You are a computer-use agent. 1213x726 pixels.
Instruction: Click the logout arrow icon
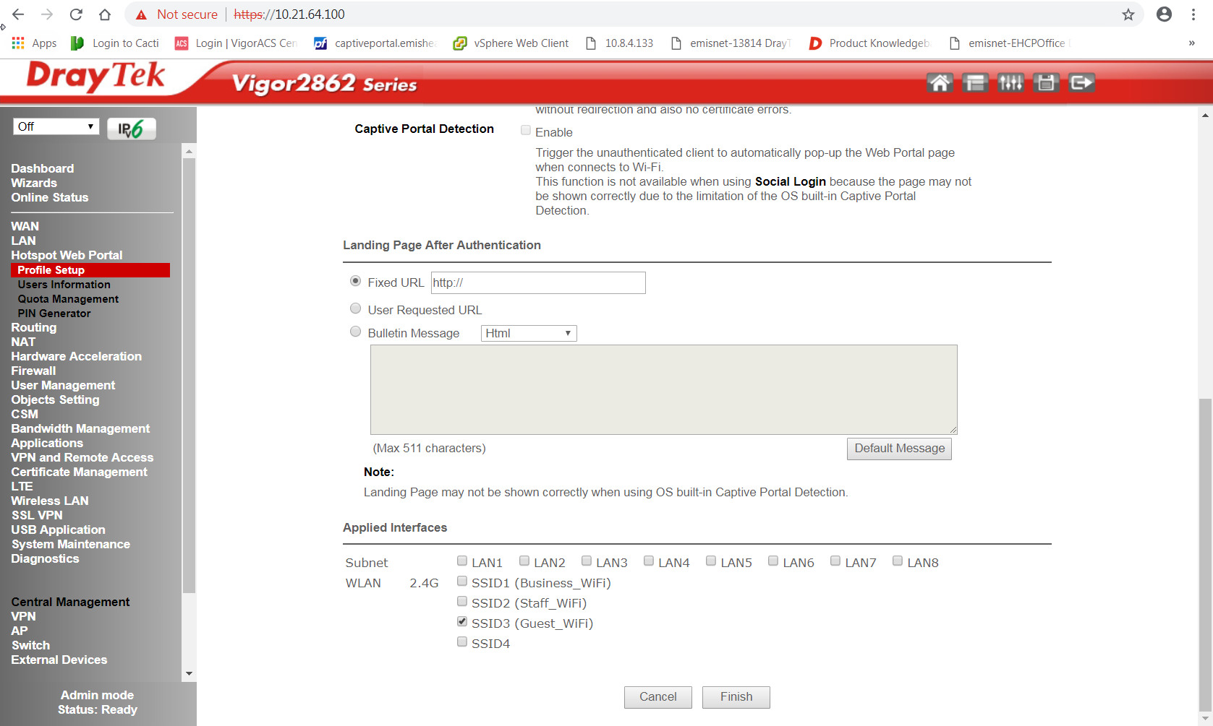tap(1081, 83)
